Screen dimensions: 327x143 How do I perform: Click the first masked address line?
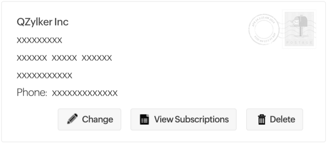click(39, 40)
